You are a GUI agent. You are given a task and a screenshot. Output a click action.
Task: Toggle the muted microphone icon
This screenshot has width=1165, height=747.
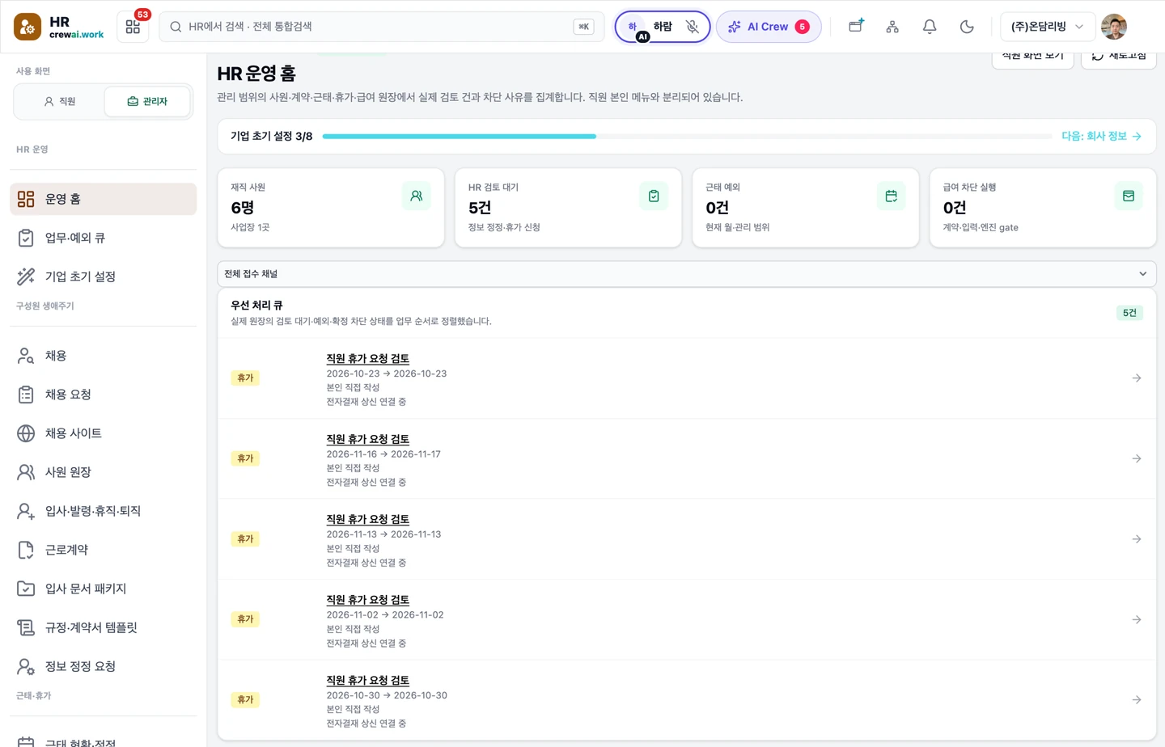(x=693, y=27)
